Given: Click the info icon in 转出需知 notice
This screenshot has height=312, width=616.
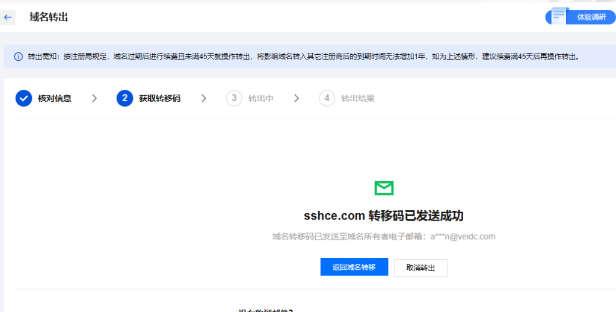Looking at the screenshot, I should click(x=17, y=57).
